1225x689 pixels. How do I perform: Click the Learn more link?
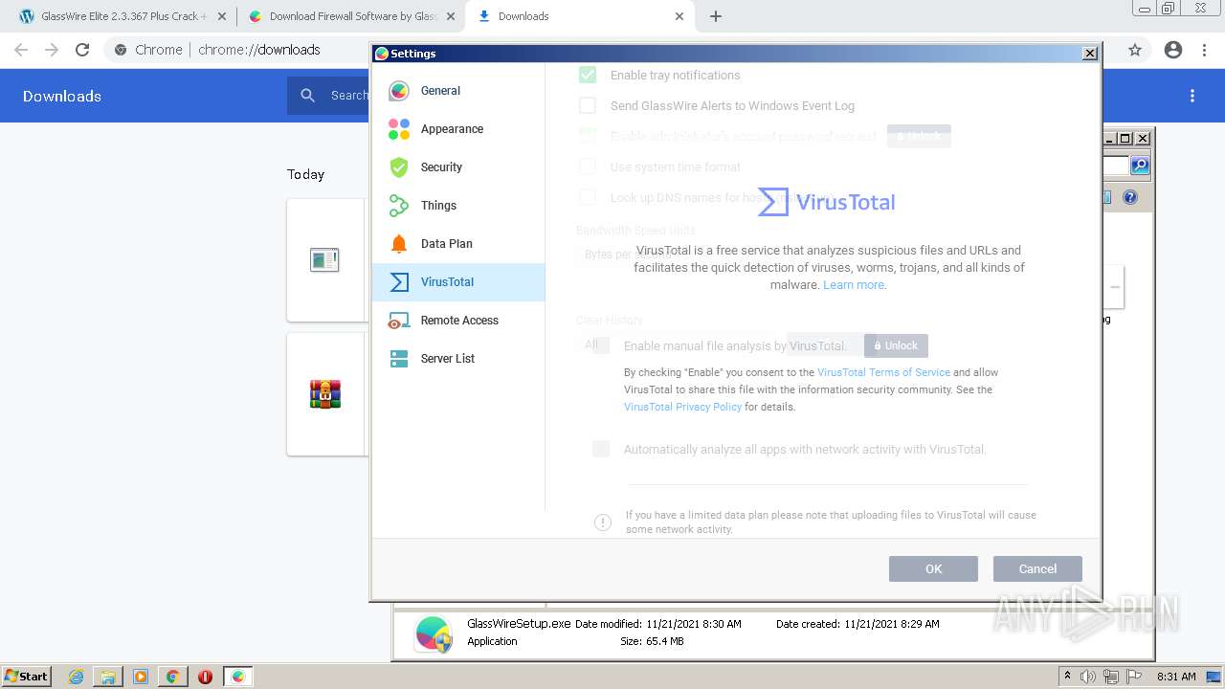click(x=855, y=285)
